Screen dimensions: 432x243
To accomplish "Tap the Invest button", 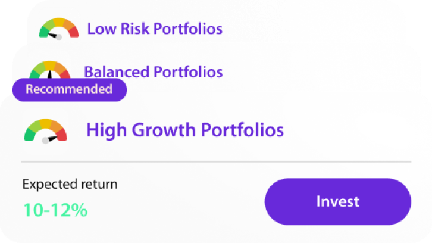I will coord(338,202).
